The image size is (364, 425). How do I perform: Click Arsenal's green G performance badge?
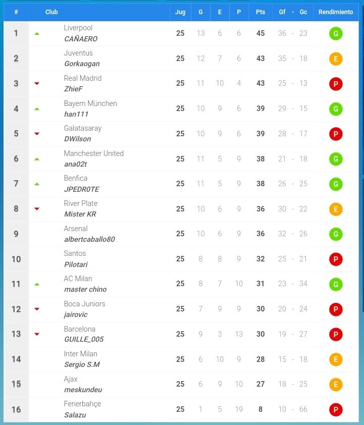(x=336, y=234)
